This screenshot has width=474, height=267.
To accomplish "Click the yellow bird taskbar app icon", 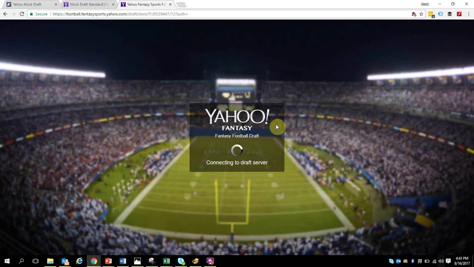I will (196, 261).
